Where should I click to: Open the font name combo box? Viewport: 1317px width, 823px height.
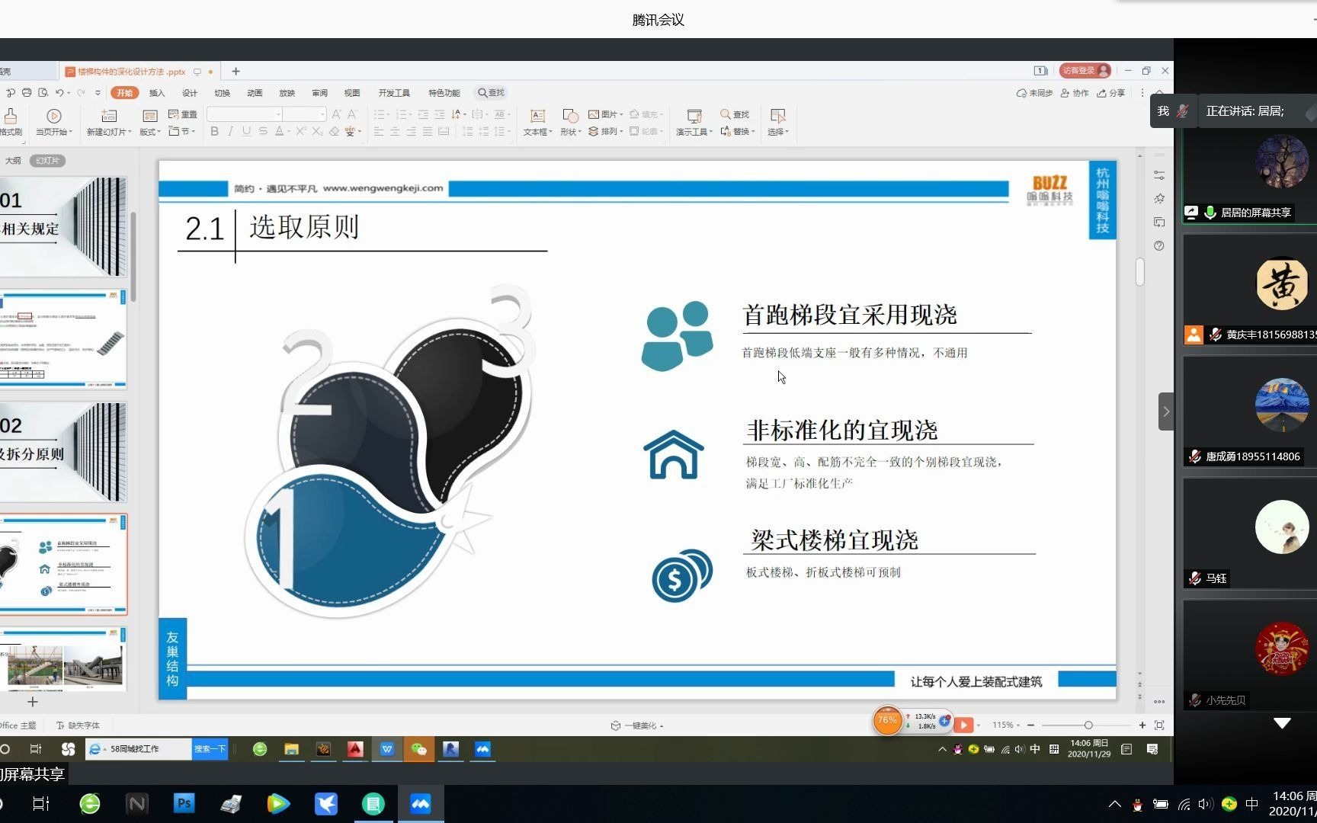244,114
